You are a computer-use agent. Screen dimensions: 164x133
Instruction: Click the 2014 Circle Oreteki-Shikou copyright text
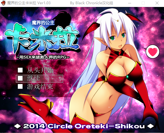click(x=84, y=126)
